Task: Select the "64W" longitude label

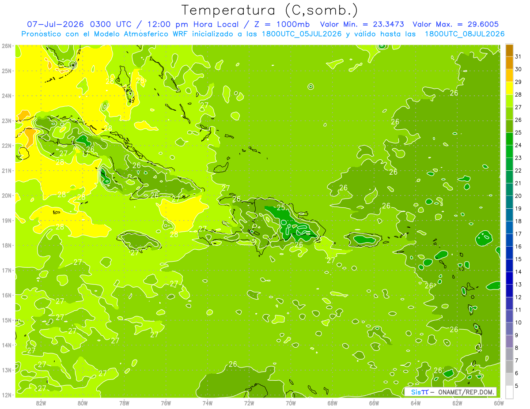Action: pyautogui.click(x=416, y=403)
